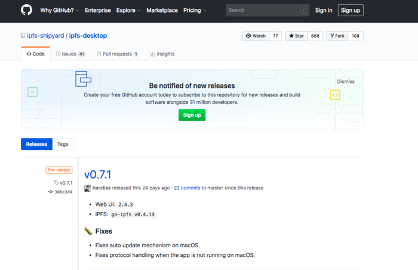Expand the Explore menu
Image resolution: width=418 pixels, height=270 pixels.
point(128,10)
